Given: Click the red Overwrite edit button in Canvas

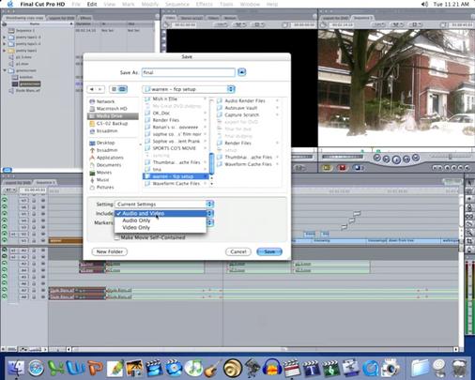Looking at the screenshot, I should (x=343, y=168).
